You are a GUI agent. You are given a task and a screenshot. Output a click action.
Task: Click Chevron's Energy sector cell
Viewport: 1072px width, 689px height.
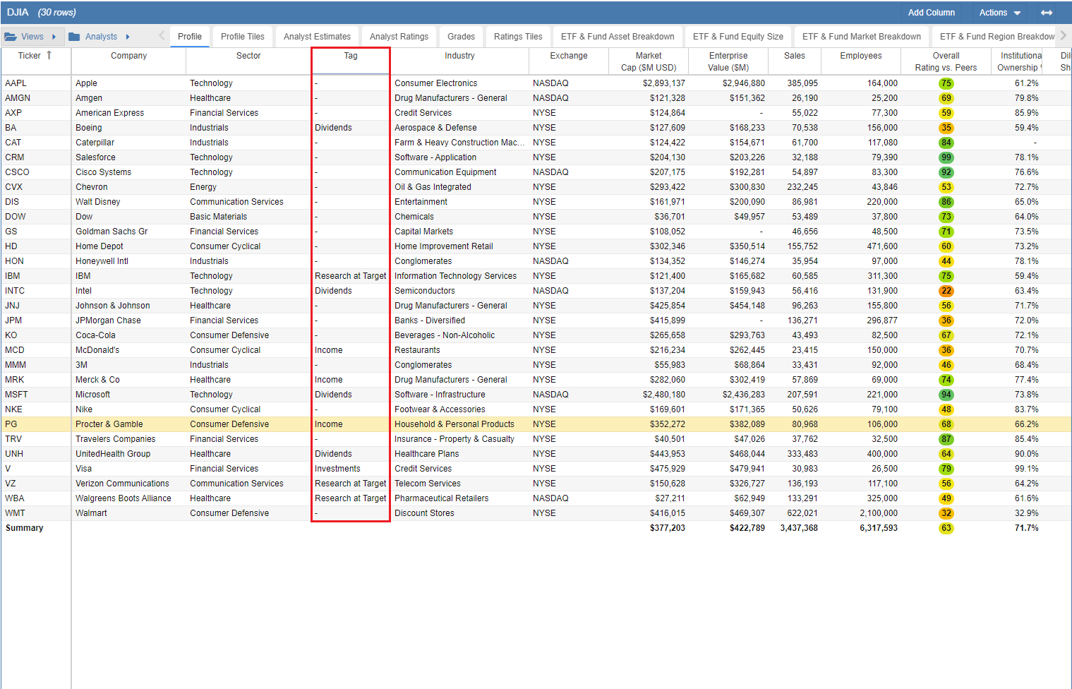[x=248, y=187]
